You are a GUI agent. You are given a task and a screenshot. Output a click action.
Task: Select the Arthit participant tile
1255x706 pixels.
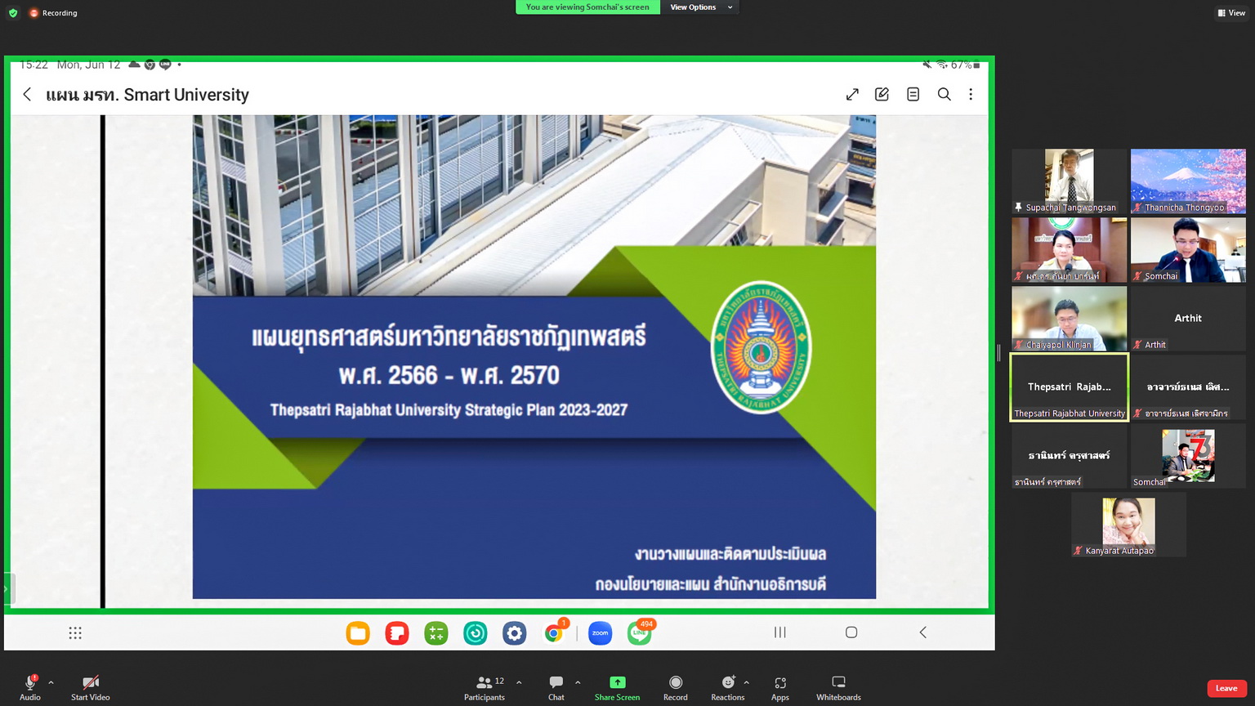point(1188,318)
